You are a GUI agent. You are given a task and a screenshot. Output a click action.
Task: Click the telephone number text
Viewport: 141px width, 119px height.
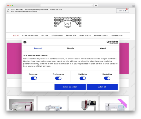click(x=16, y=10)
